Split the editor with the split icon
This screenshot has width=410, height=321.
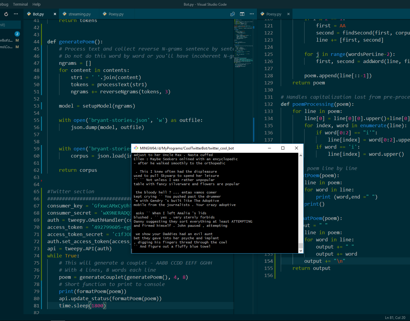coord(242,14)
